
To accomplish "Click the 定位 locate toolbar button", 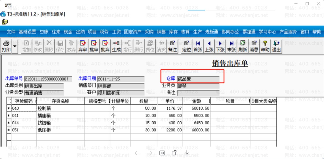I will pyautogui.click(x=187, y=46).
